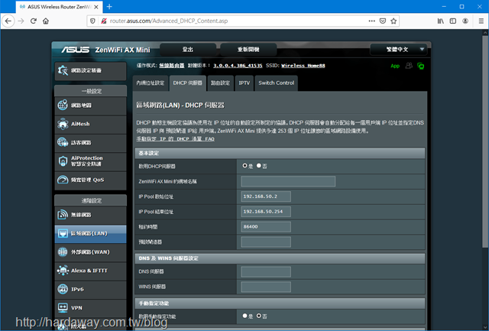This screenshot has height=331, width=489.
Task: Open the client users status icon
Action: point(409,66)
